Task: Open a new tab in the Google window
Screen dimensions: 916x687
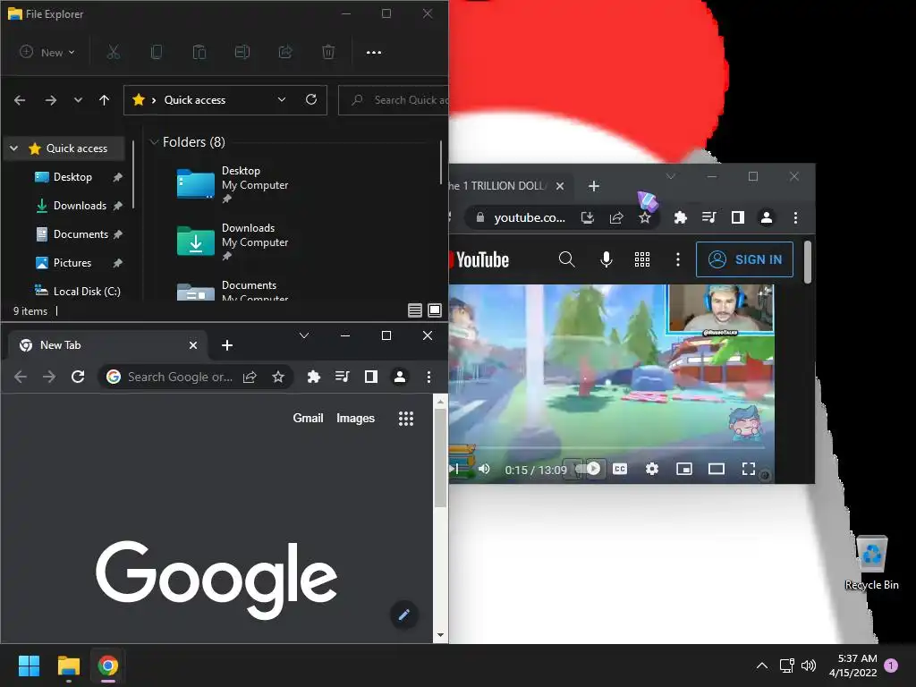Action: tap(227, 345)
